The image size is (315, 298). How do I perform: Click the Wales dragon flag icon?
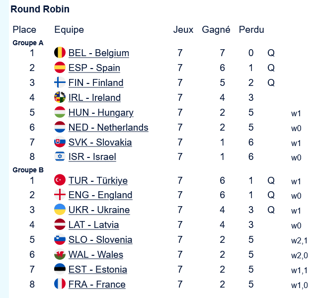pos(60,254)
